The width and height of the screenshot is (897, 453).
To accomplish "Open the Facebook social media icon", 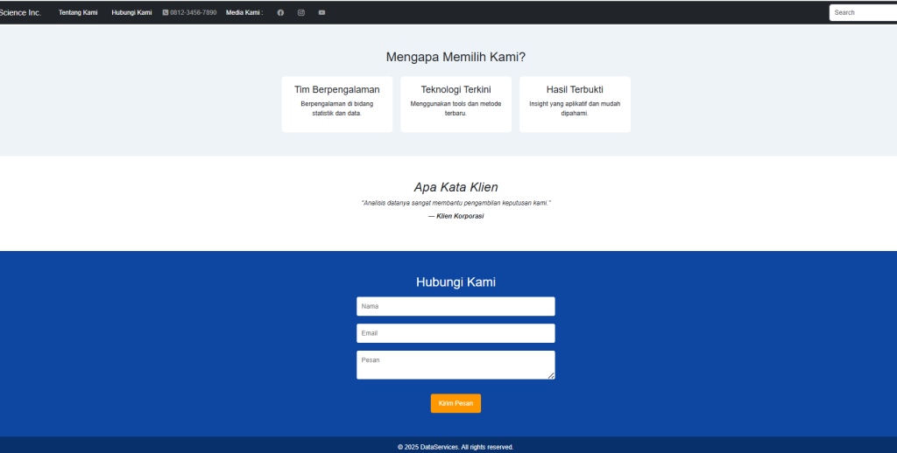I will point(280,12).
